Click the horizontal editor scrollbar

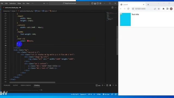click(32, 82)
